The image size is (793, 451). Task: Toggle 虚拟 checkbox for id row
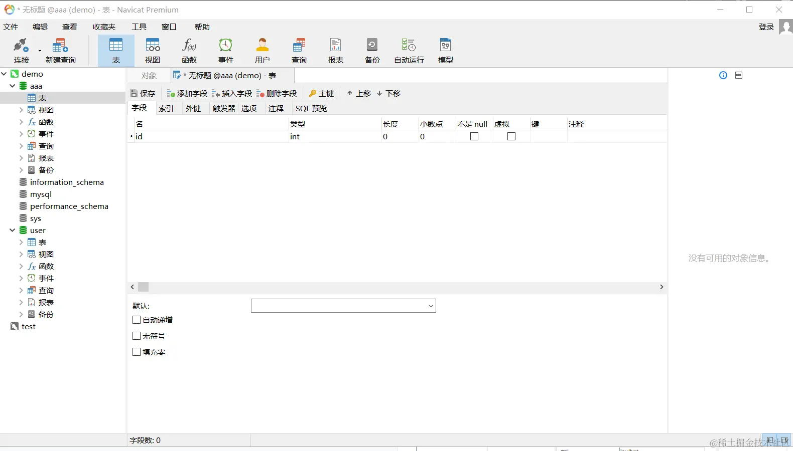[x=511, y=136]
